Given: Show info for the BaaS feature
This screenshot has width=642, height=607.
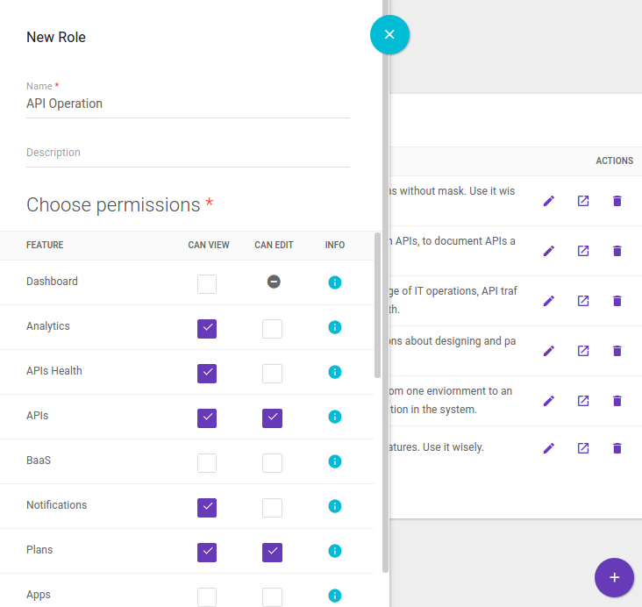Looking at the screenshot, I should [334, 461].
